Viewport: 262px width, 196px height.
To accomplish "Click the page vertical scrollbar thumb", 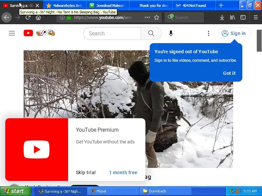I will click(x=259, y=41).
